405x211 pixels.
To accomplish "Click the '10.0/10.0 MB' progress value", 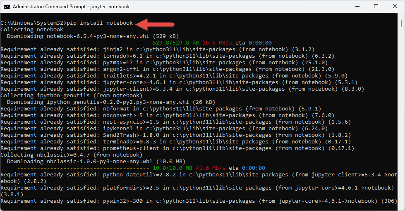I will [172, 168].
